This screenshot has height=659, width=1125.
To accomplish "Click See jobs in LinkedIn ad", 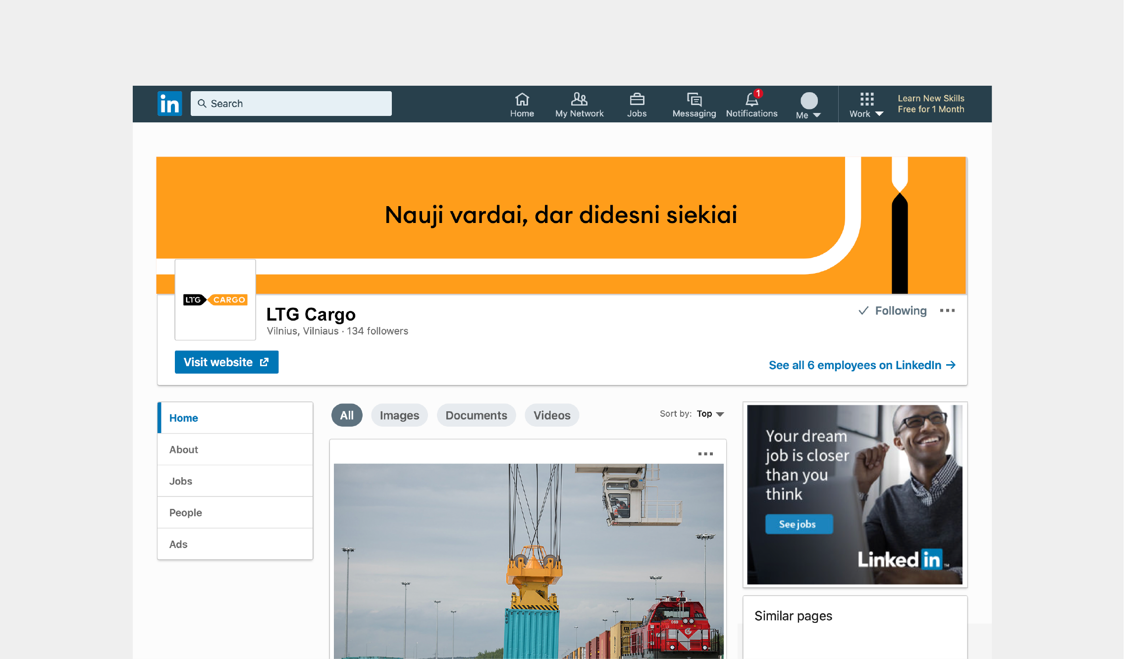I will (x=799, y=524).
